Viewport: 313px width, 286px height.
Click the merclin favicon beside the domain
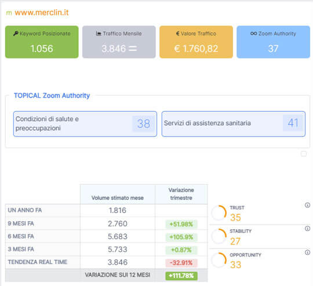click(9, 13)
